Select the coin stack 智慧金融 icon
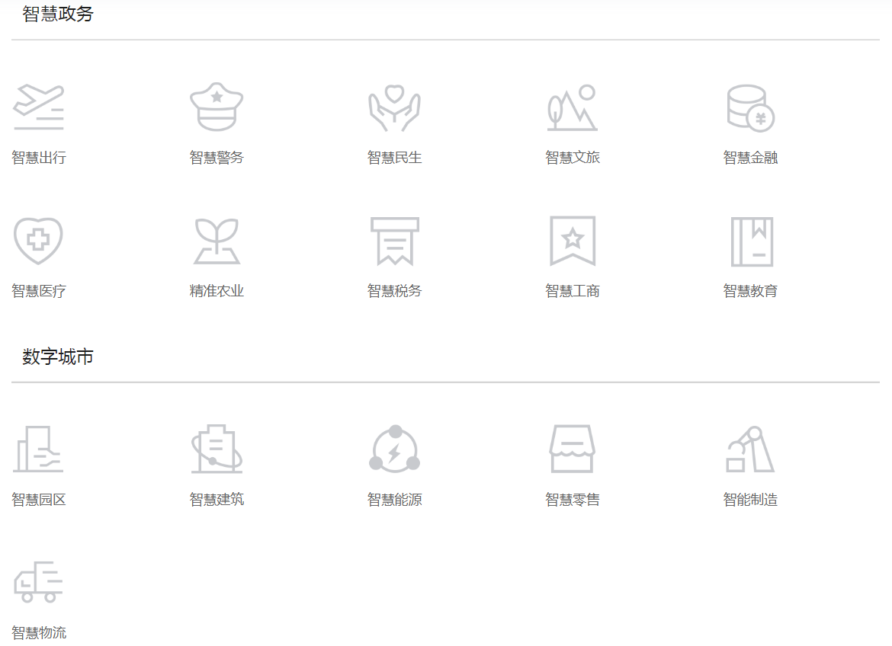The image size is (892, 646). pos(750,107)
